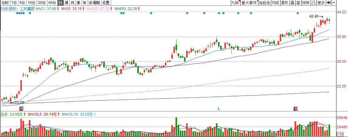Click the 20.38 low price annotation
The height and width of the screenshot is (137, 348).
point(19,102)
